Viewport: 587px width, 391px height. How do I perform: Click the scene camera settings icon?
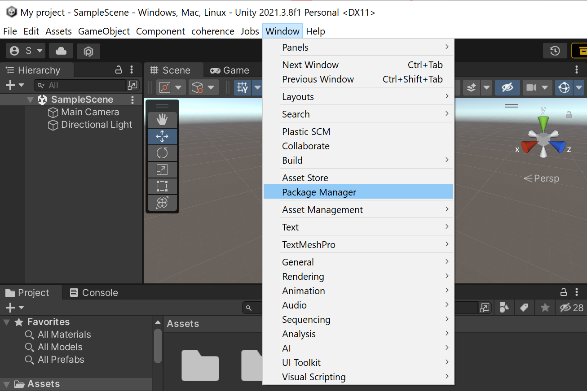click(x=531, y=87)
